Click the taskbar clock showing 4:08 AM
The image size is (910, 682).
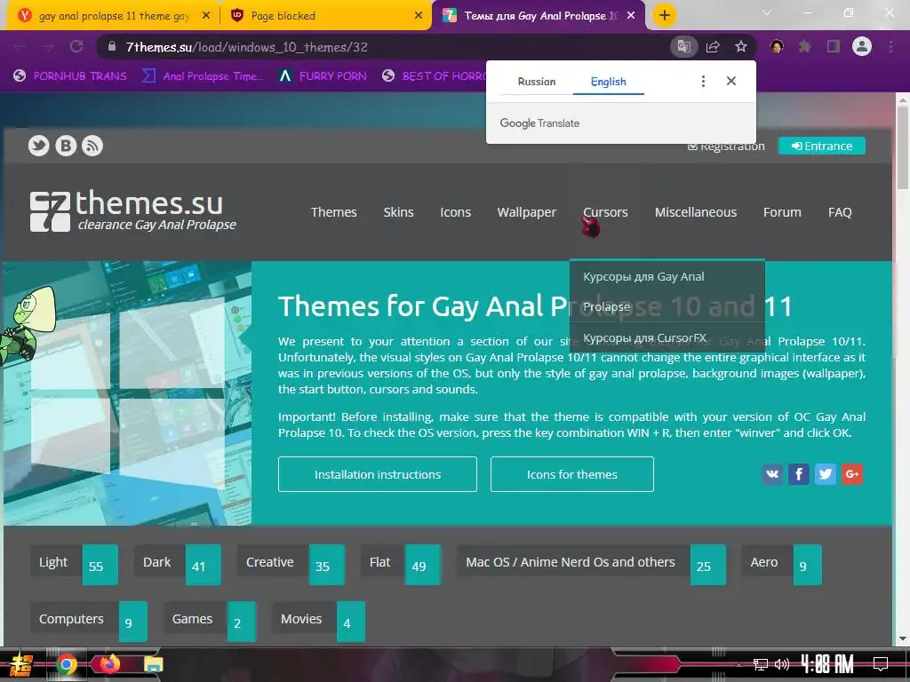click(x=827, y=663)
